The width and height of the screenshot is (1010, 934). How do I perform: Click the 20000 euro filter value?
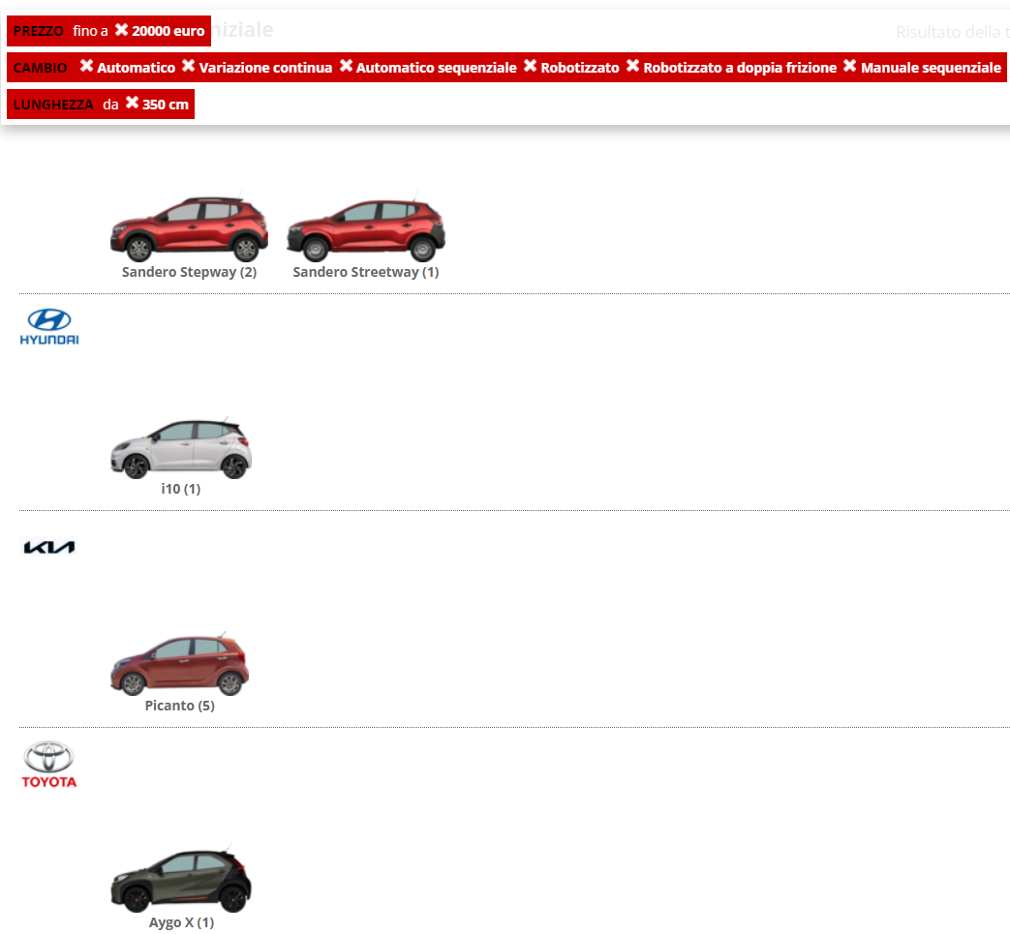(168, 31)
